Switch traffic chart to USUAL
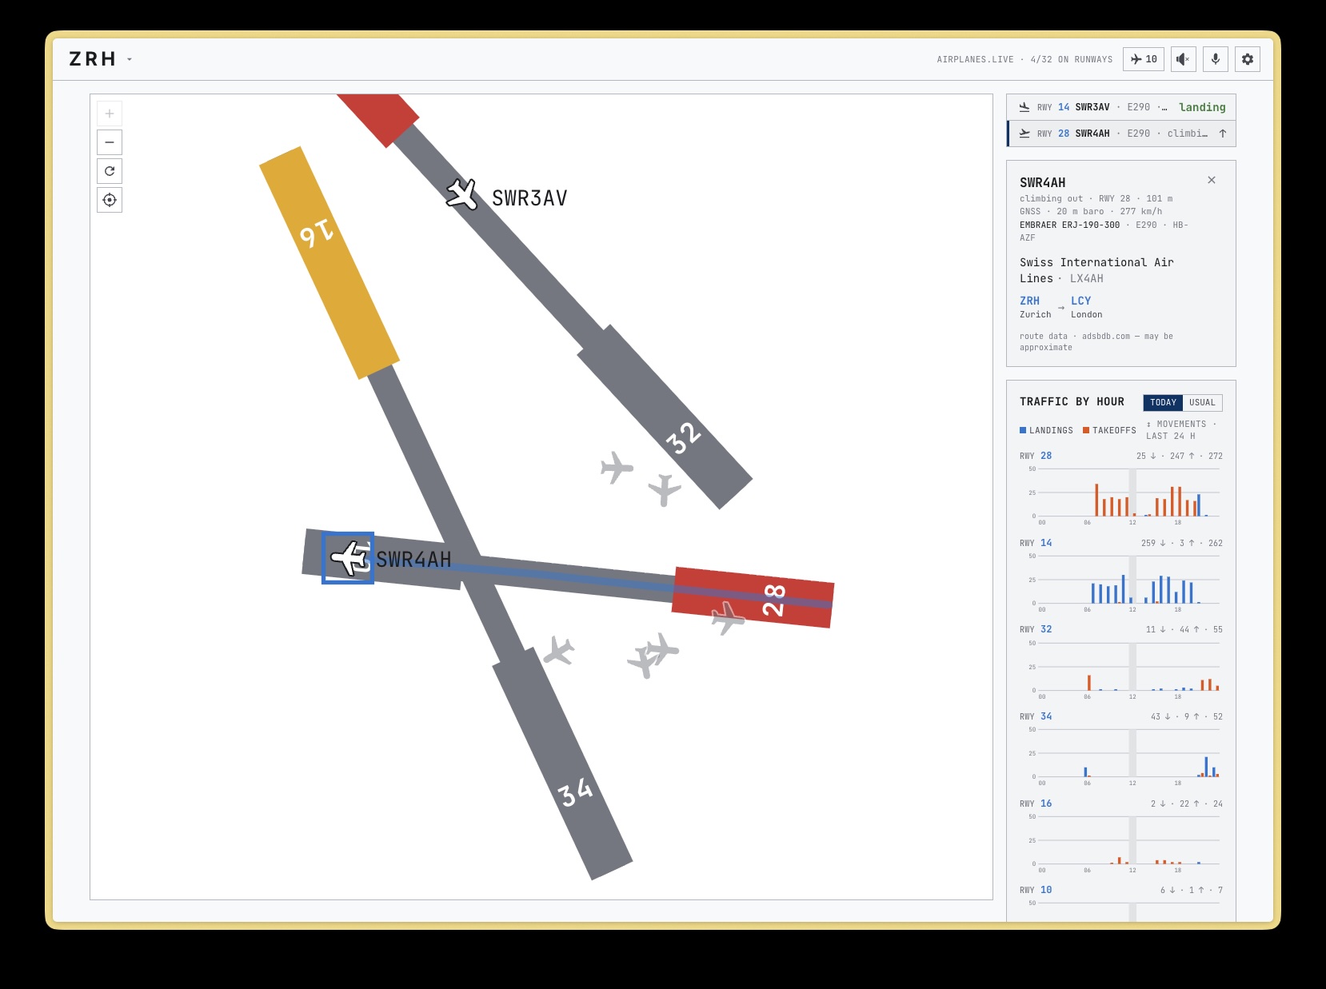This screenshot has height=989, width=1326. [1202, 403]
